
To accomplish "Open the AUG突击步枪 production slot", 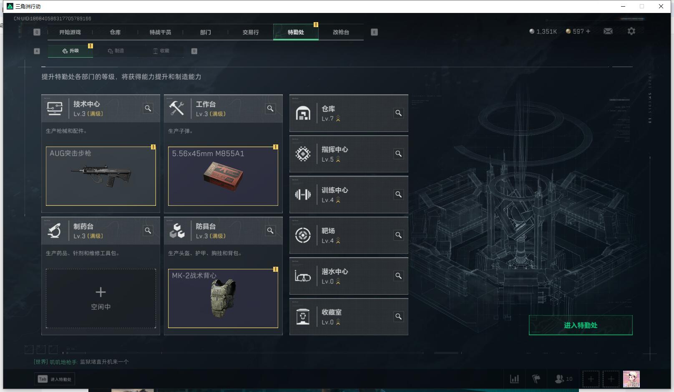I will (101, 176).
